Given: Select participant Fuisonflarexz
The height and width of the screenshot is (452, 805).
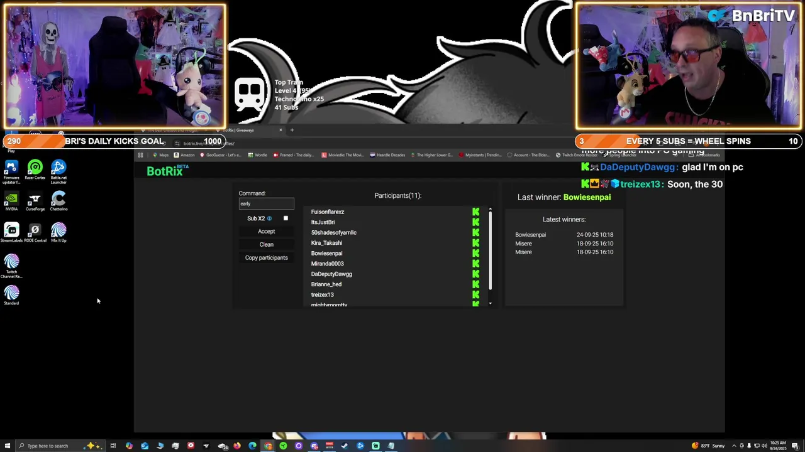Looking at the screenshot, I should pyautogui.click(x=328, y=212).
